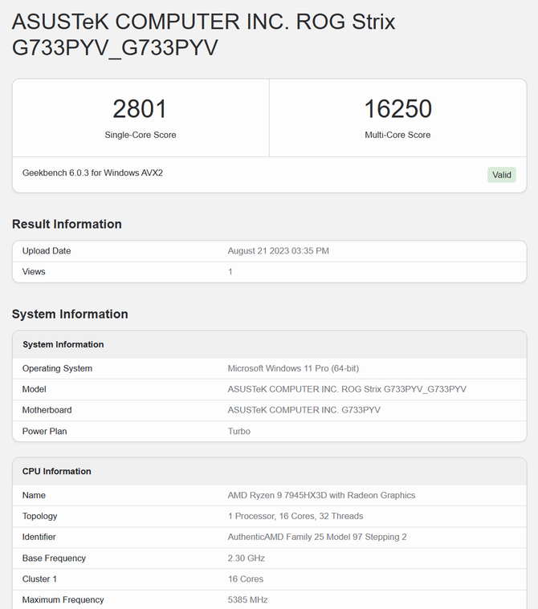Screen dimensions: 538x609
Task: Click the Single-Core Score label
Action: pyautogui.click(x=141, y=135)
